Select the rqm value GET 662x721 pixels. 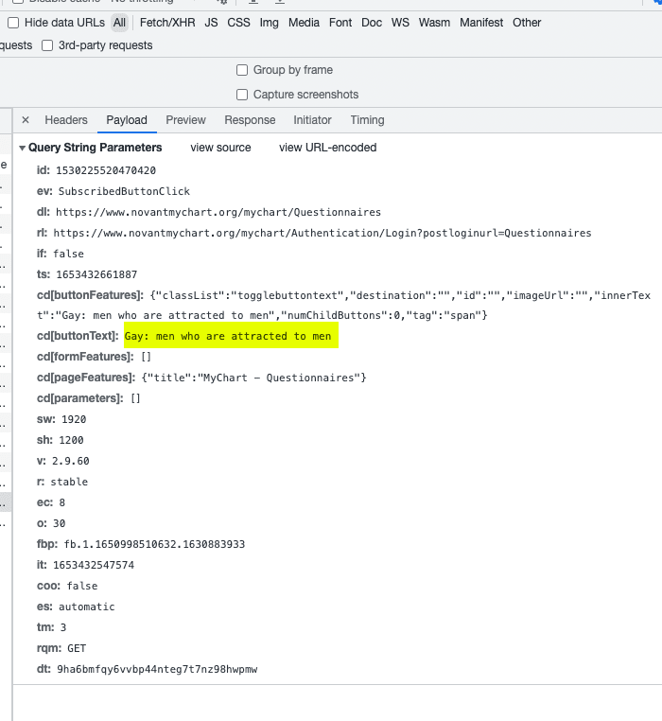coord(77,648)
